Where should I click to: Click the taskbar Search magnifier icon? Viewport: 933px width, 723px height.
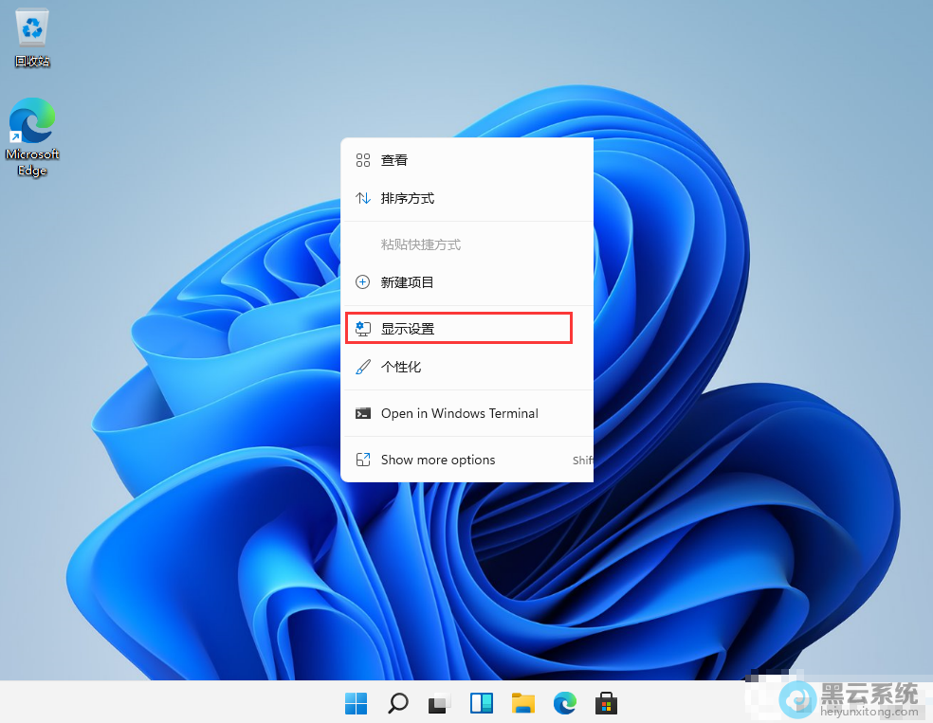398,703
